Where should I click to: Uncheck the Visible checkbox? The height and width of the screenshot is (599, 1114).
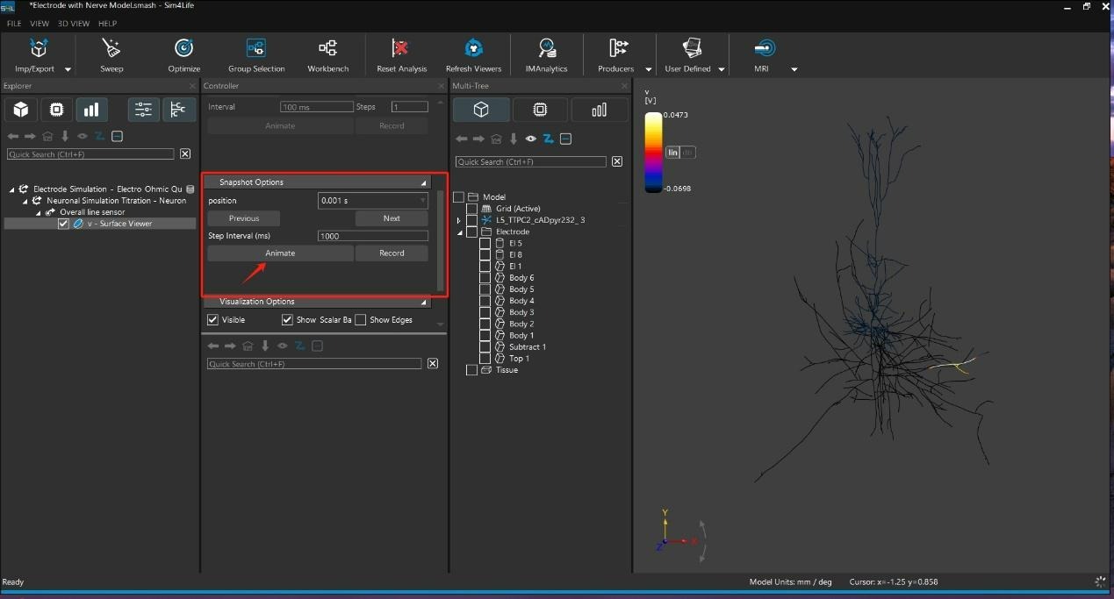point(212,320)
